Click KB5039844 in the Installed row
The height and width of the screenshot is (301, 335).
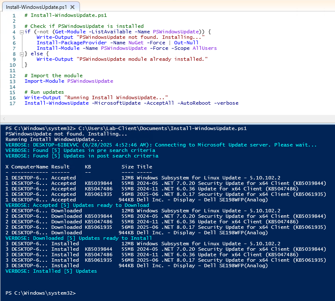pyautogui.click(x=99, y=249)
